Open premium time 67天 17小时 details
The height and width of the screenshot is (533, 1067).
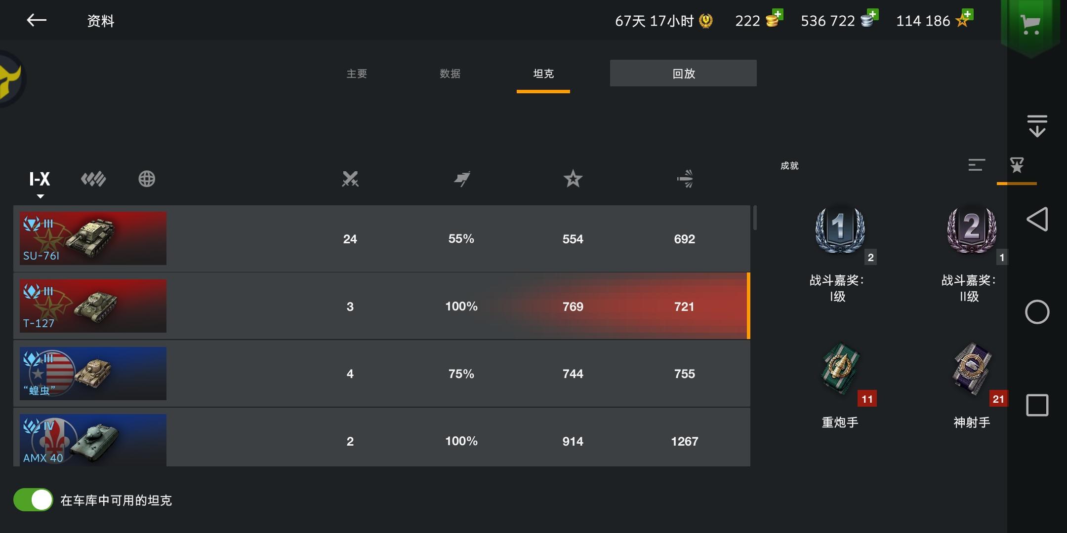pos(663,21)
